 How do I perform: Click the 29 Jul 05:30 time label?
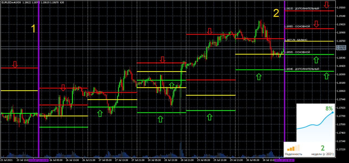(x=204, y=161)
